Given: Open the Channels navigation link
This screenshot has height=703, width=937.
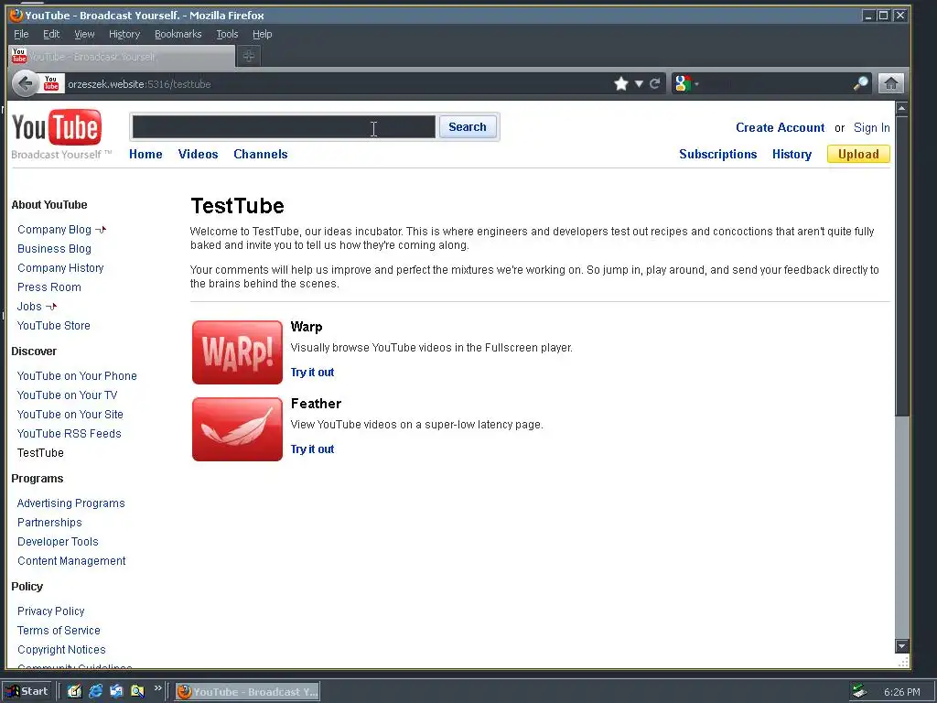Looking at the screenshot, I should pos(261,154).
